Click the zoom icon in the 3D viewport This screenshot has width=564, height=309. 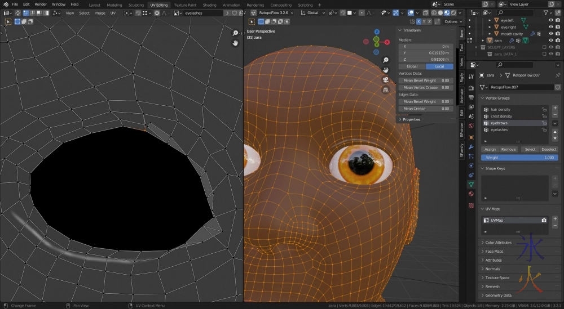pyautogui.click(x=386, y=60)
